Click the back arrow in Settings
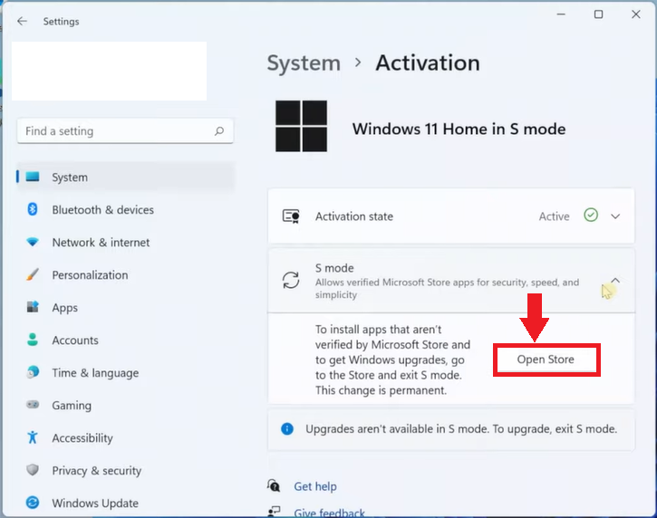The height and width of the screenshot is (518, 657). click(x=22, y=21)
